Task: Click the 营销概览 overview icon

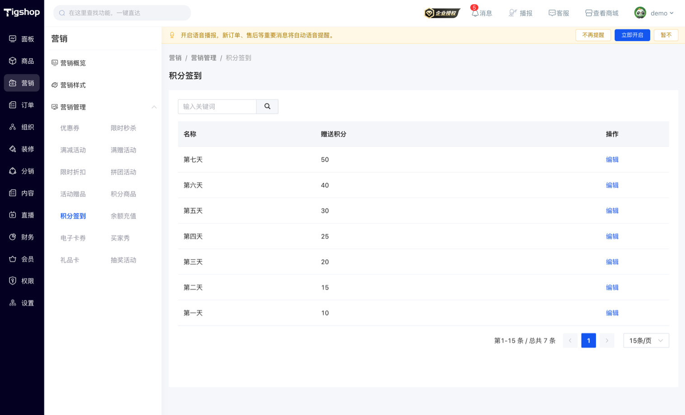Action: tap(55, 63)
